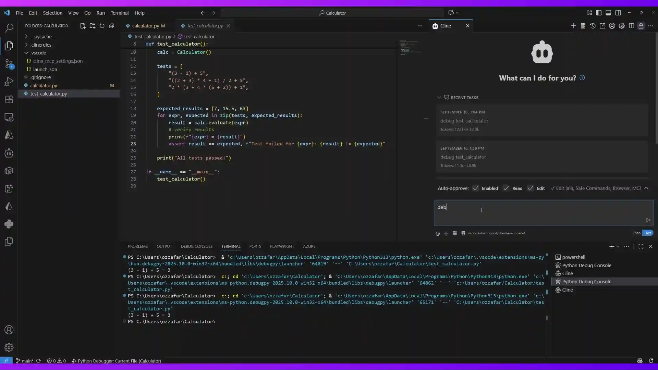The image size is (658, 370).
Task: Open Cline task history
Action: point(593,26)
